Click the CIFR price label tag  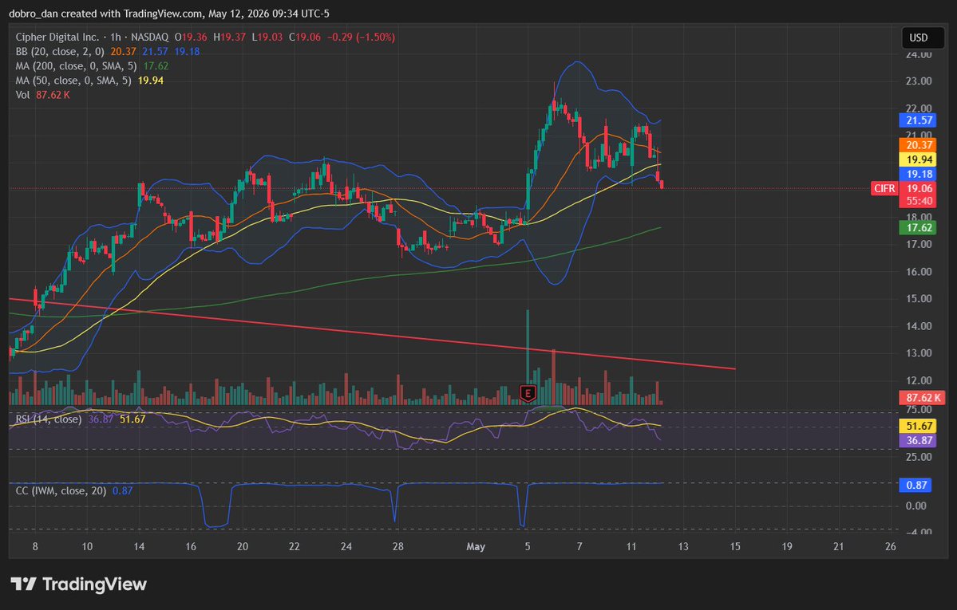coord(884,188)
